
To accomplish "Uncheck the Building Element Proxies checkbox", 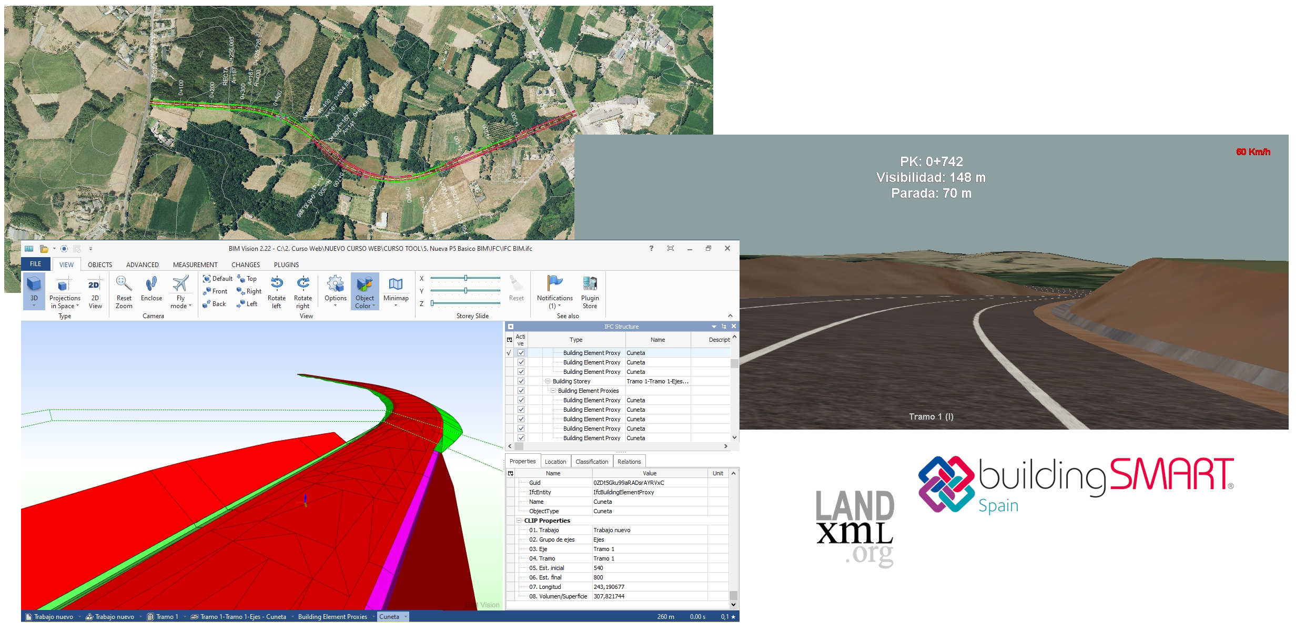I will click(521, 391).
